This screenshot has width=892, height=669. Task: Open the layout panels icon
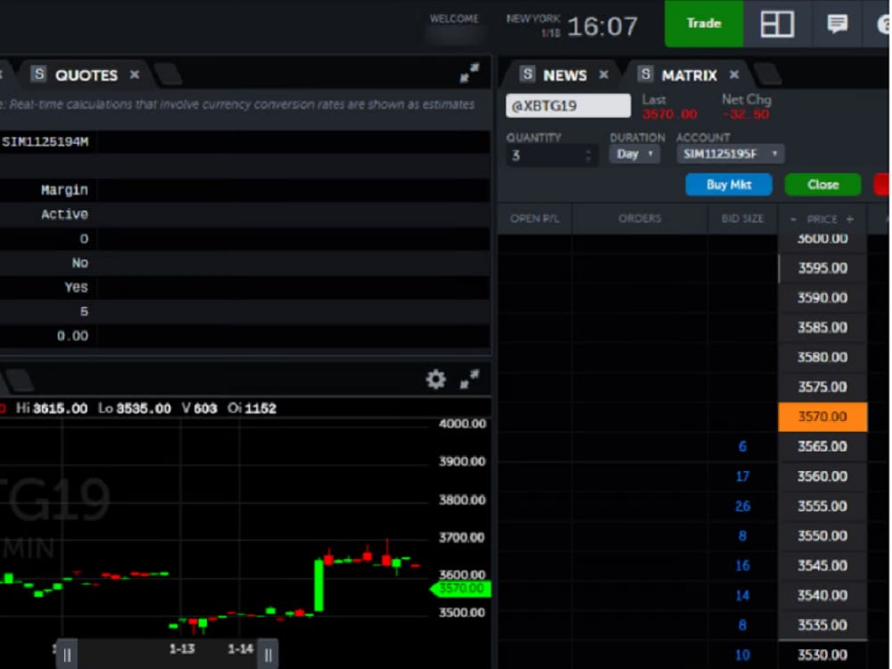(x=777, y=24)
